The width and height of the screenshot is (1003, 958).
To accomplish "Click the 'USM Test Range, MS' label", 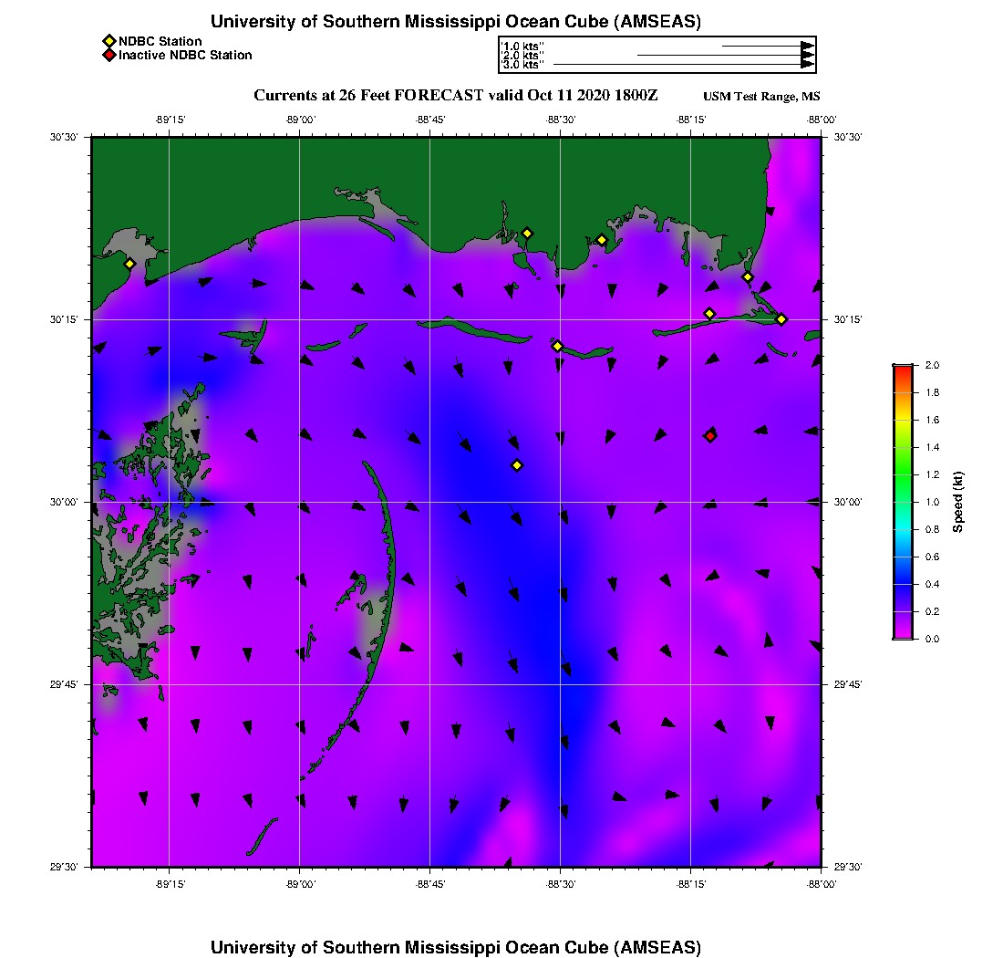I will 761,97.
